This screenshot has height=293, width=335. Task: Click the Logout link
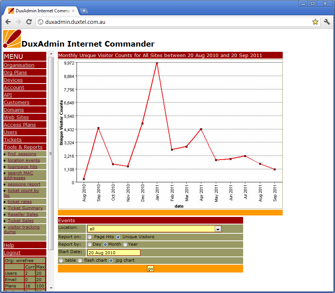12,253
